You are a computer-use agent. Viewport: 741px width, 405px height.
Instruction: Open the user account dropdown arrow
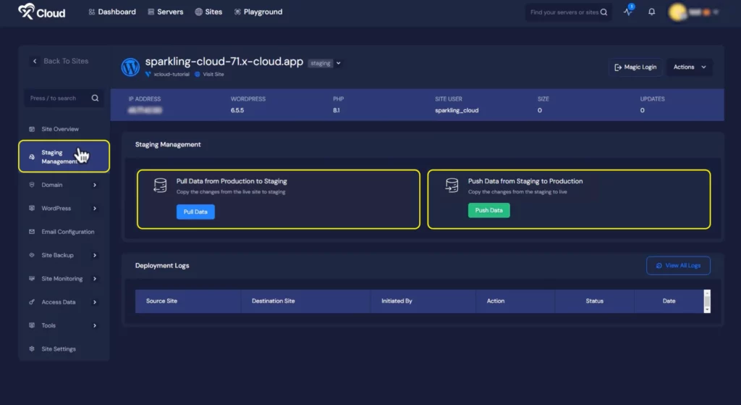tap(716, 12)
